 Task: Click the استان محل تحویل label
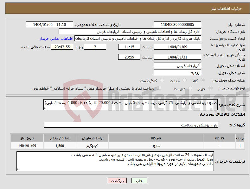230,66
